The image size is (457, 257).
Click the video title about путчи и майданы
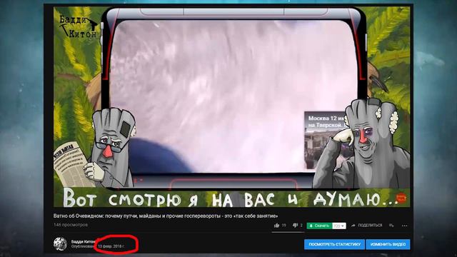[x=165, y=216]
